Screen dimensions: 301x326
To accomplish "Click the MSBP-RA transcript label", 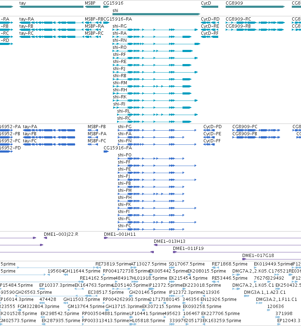I will [x=94, y=26].
